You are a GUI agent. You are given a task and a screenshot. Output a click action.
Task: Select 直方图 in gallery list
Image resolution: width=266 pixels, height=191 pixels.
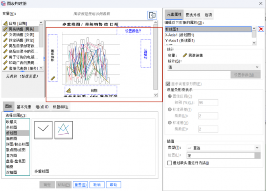click(18, 155)
